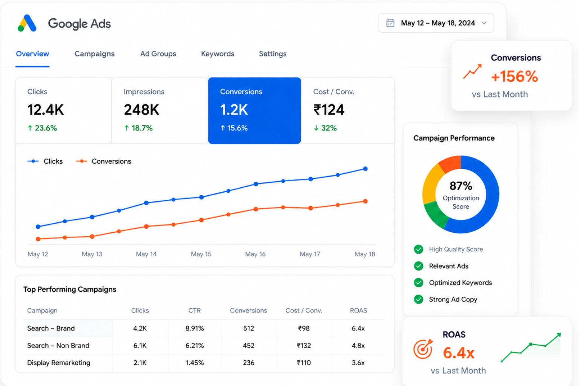Open the Display Remarketing campaign row
Viewport: 579px width, 386px height.
204,363
